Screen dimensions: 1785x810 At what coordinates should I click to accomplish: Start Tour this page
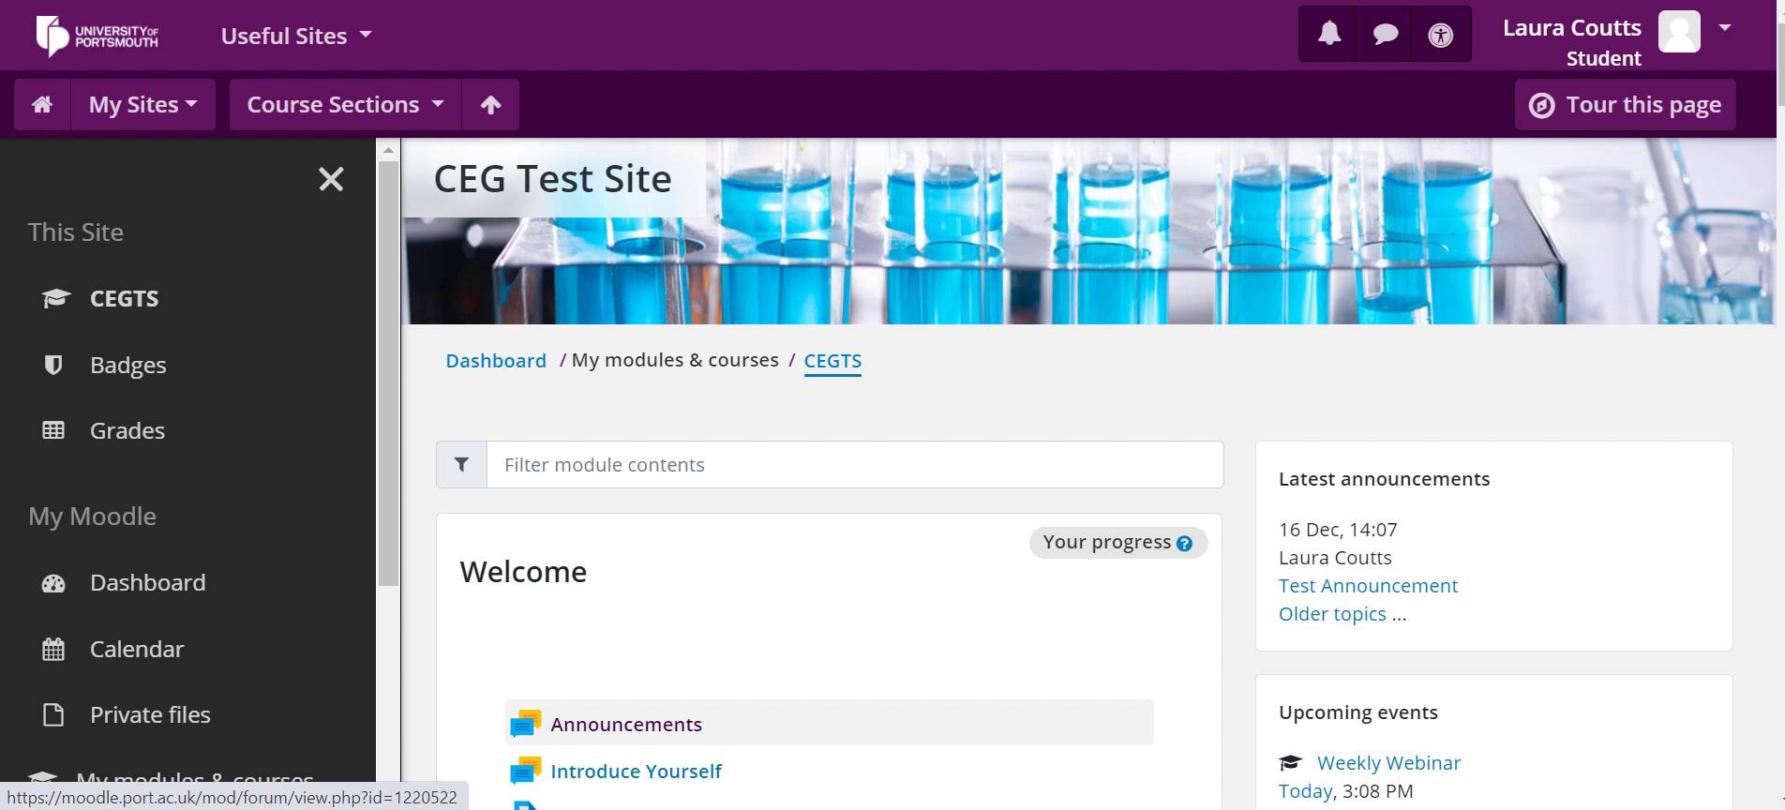pos(1625,104)
